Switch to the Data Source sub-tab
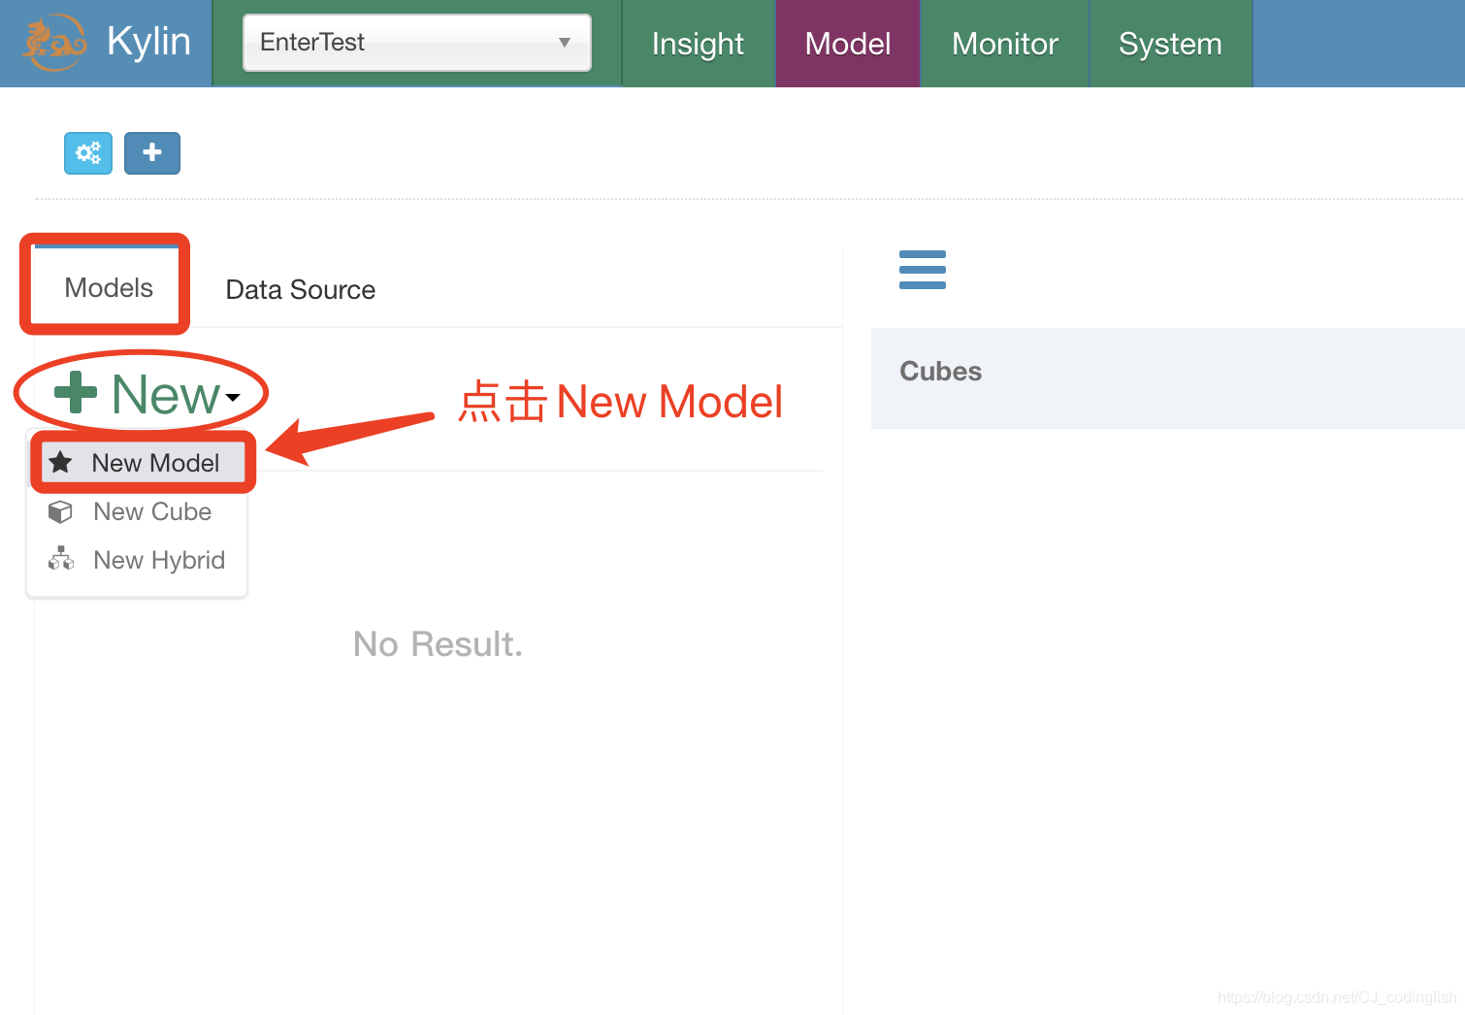This screenshot has height=1015, width=1465. pos(301,289)
